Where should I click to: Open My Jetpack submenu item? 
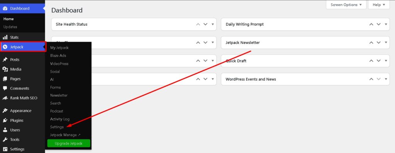pos(59,47)
